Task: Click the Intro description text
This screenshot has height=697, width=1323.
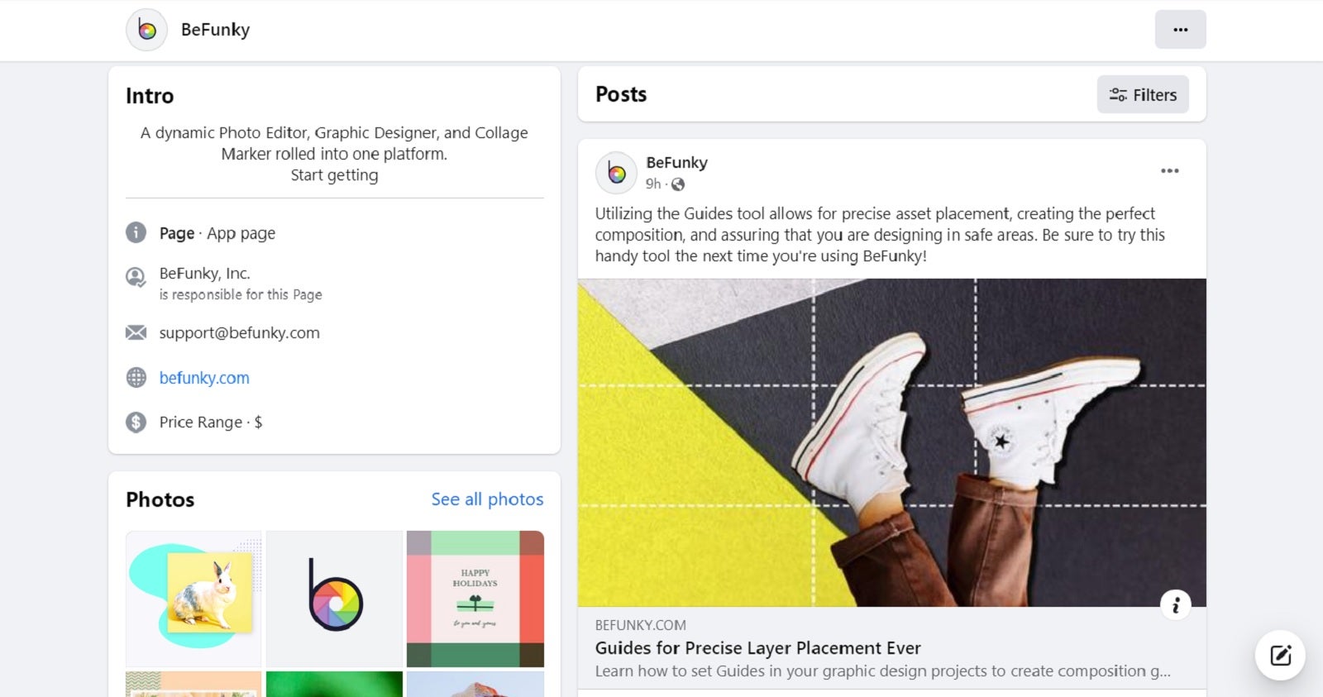Action: coord(334,154)
